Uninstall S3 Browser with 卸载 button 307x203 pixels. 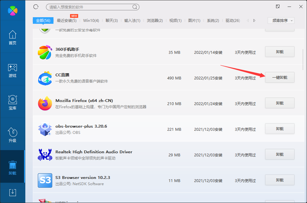280,180
